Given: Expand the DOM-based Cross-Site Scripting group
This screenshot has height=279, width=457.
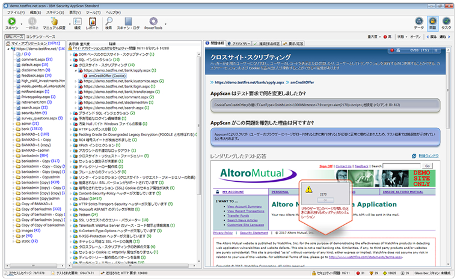Looking at the screenshot, I should pos(70,55).
